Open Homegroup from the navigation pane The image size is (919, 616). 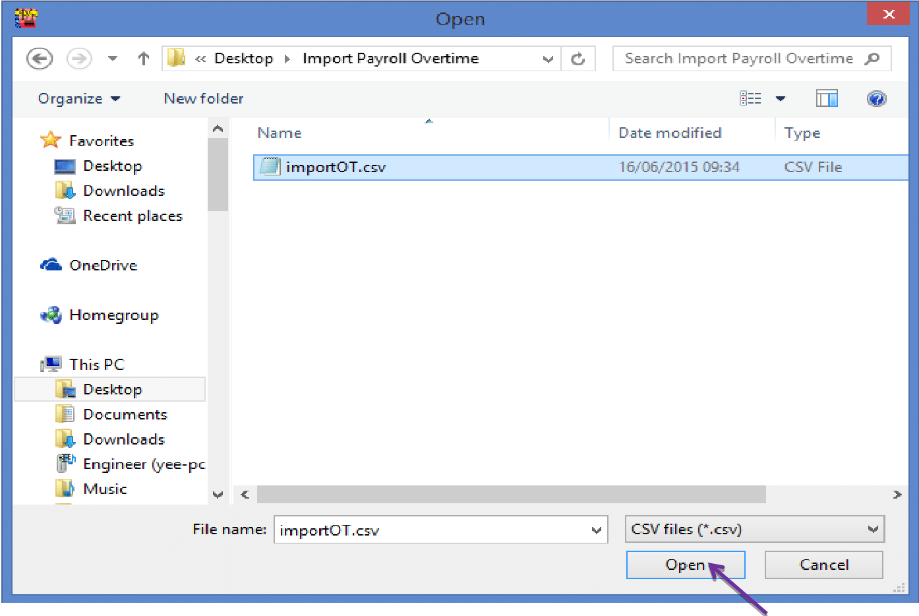pyautogui.click(x=114, y=315)
